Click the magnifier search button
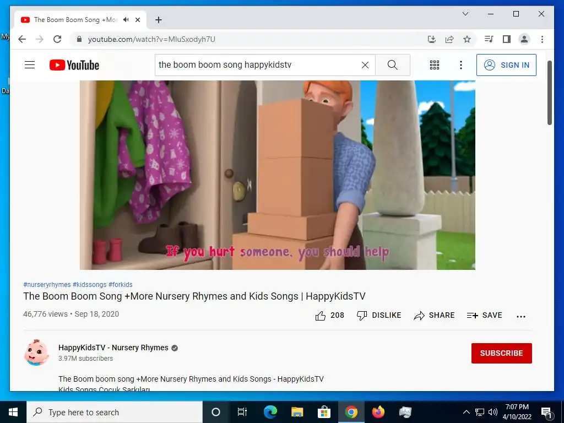Screen dimensions: 564x423 click(392, 65)
